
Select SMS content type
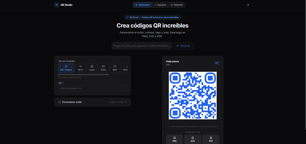(x=115, y=68)
